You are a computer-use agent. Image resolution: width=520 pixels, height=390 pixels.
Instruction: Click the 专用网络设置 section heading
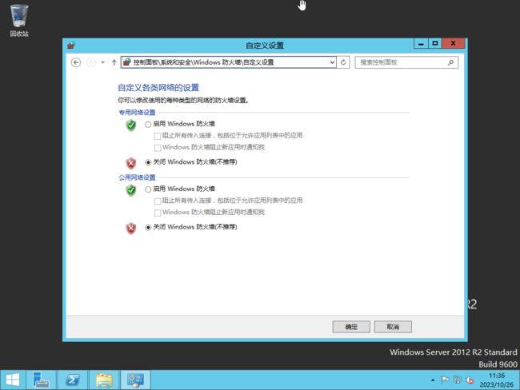tap(137, 113)
